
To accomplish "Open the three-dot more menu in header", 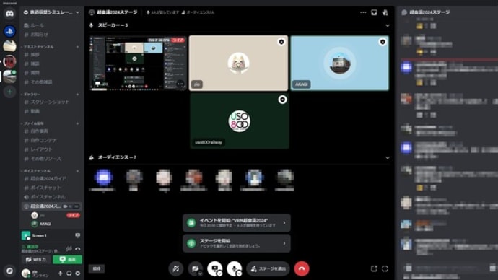I will 363,12.
